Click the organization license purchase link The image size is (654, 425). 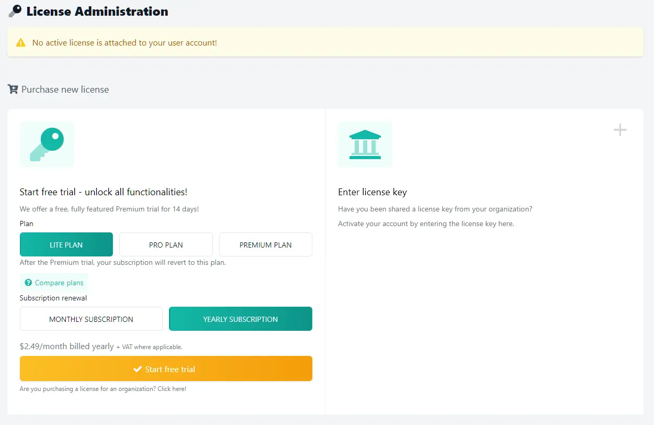click(103, 389)
